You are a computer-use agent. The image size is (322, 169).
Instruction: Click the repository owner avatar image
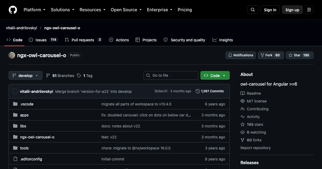12,55
